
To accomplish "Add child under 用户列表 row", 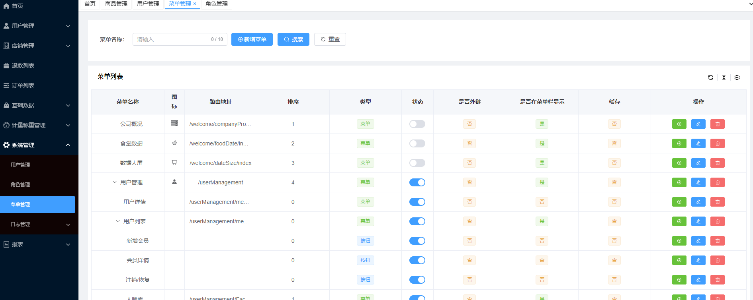I will coord(679,221).
